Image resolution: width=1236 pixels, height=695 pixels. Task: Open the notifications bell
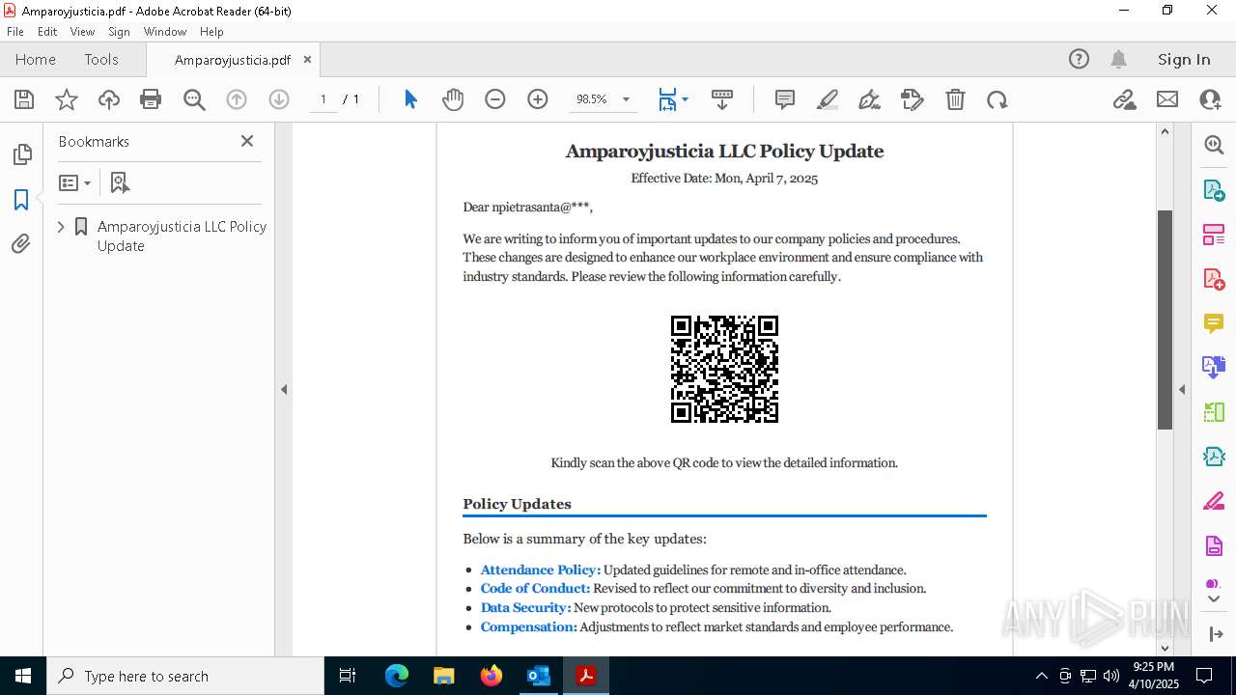1118,59
